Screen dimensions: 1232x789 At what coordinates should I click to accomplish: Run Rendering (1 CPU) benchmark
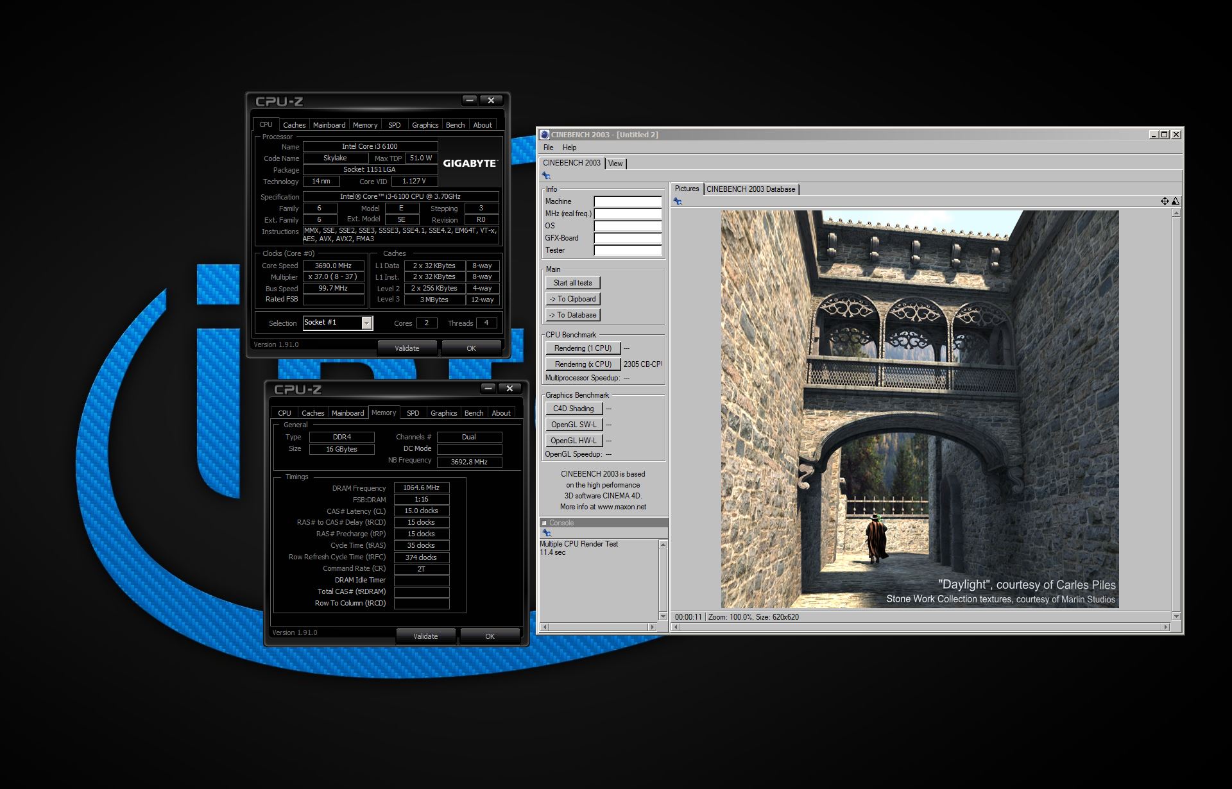[583, 348]
